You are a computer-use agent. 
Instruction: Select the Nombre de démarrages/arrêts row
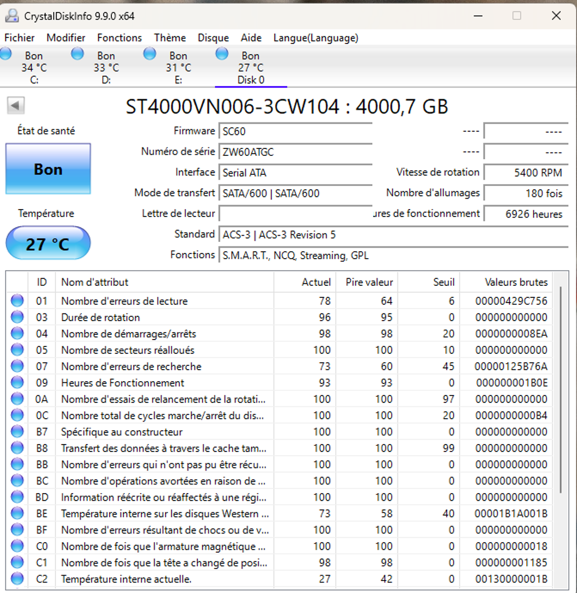tap(279, 333)
